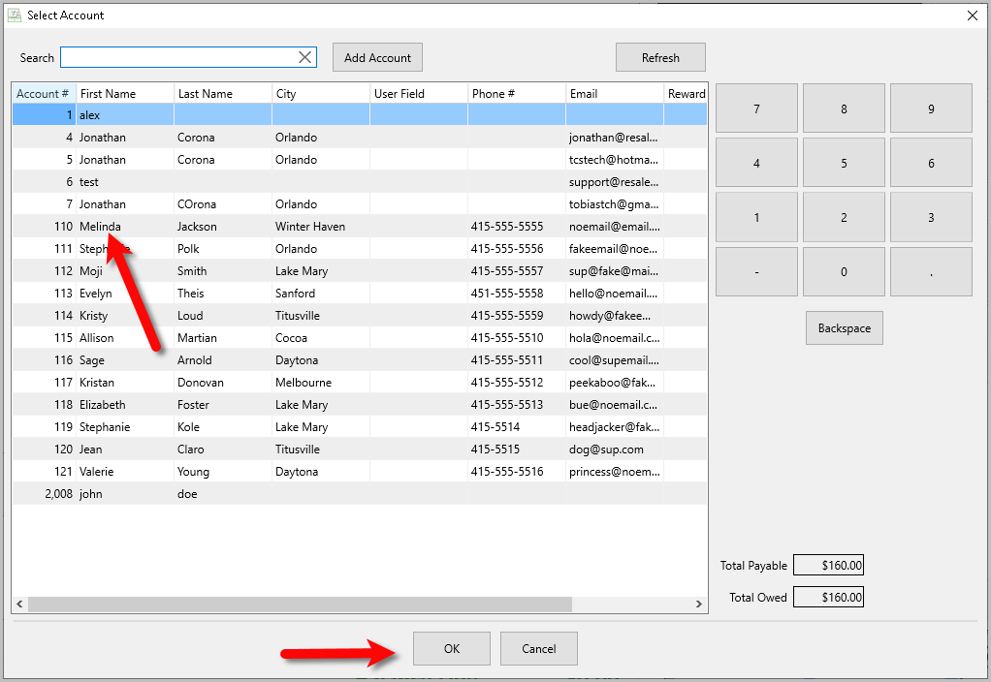This screenshot has height=682, width=991.
Task: Click the Total Owed amount field
Action: tap(828, 597)
